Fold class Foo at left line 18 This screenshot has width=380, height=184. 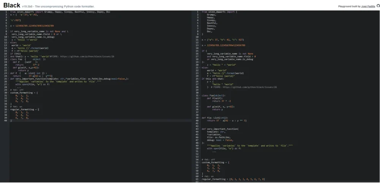[8, 59]
